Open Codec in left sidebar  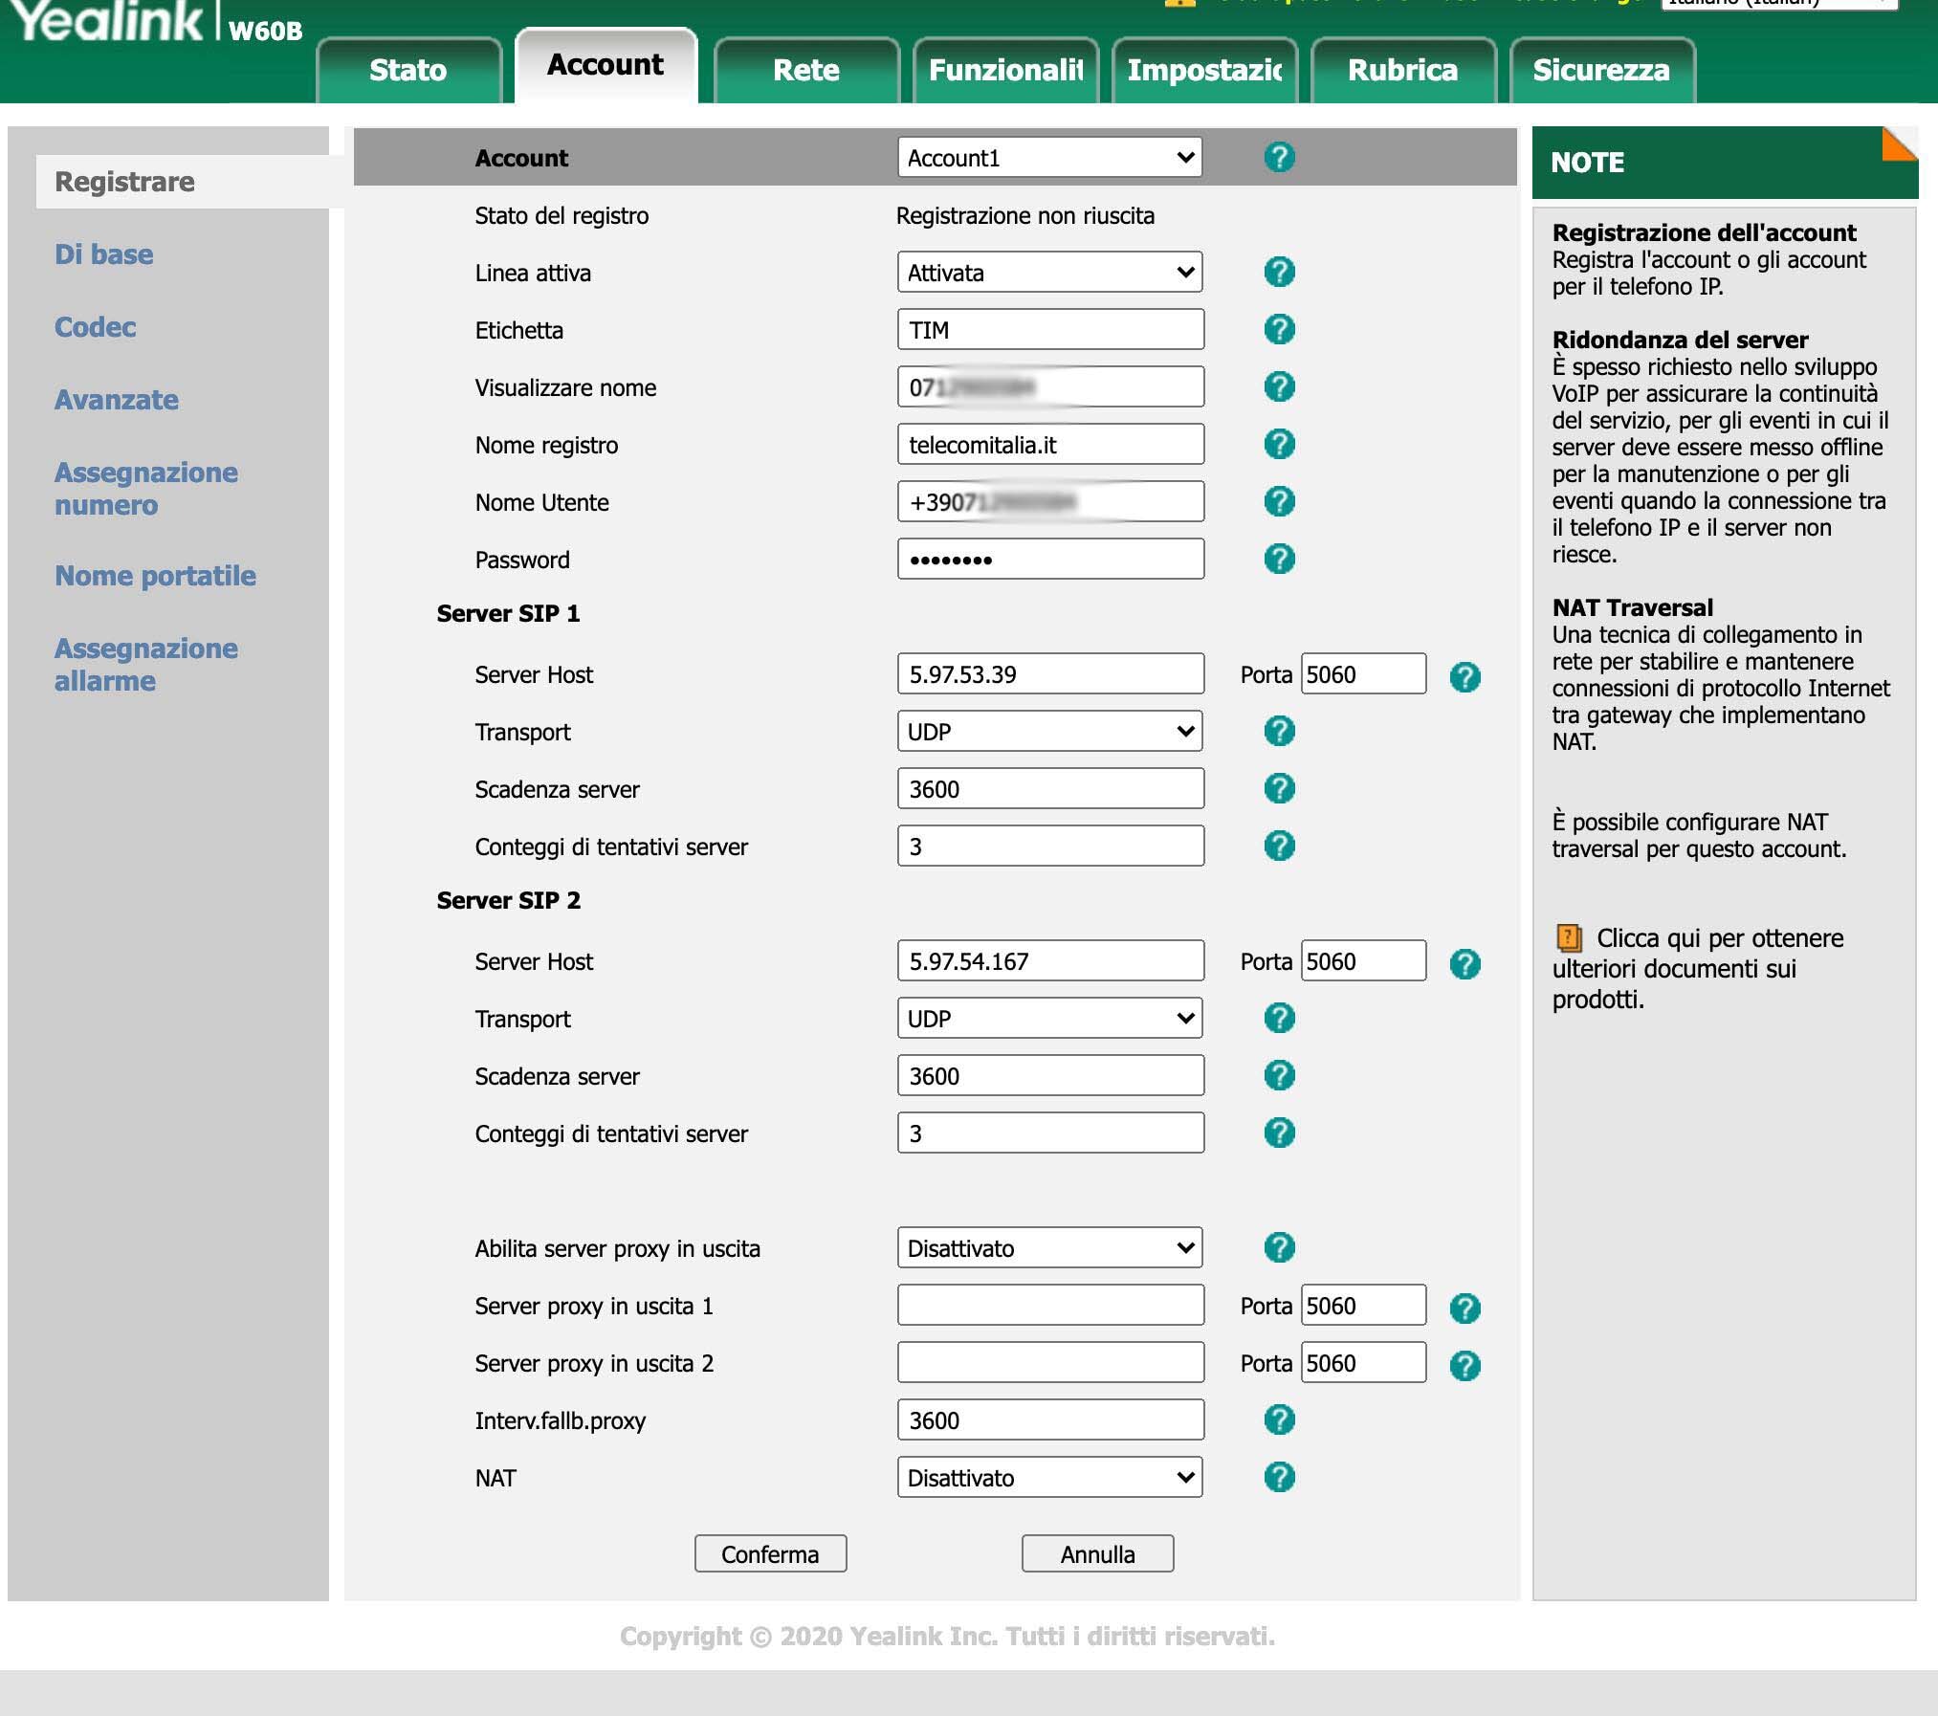pos(95,327)
